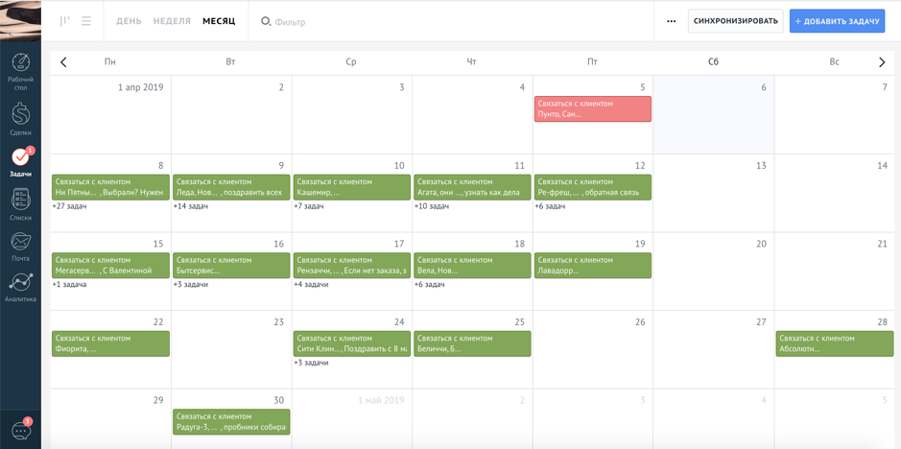Click the ДОБАВИТЬ ЗАДАЧУ button

click(837, 21)
